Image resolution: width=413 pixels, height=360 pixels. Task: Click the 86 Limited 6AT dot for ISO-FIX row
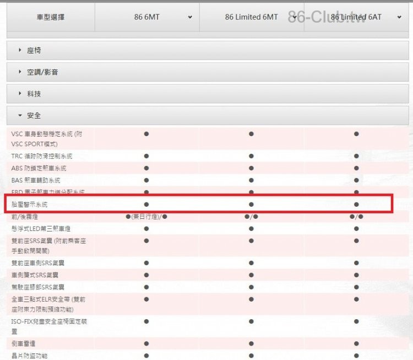coord(356,321)
